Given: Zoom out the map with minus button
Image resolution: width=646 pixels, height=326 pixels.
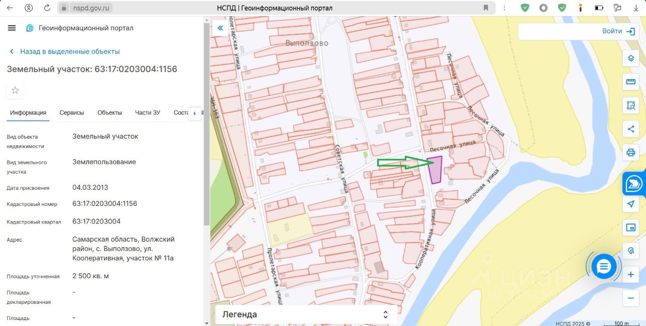Looking at the screenshot, I should pos(630,298).
